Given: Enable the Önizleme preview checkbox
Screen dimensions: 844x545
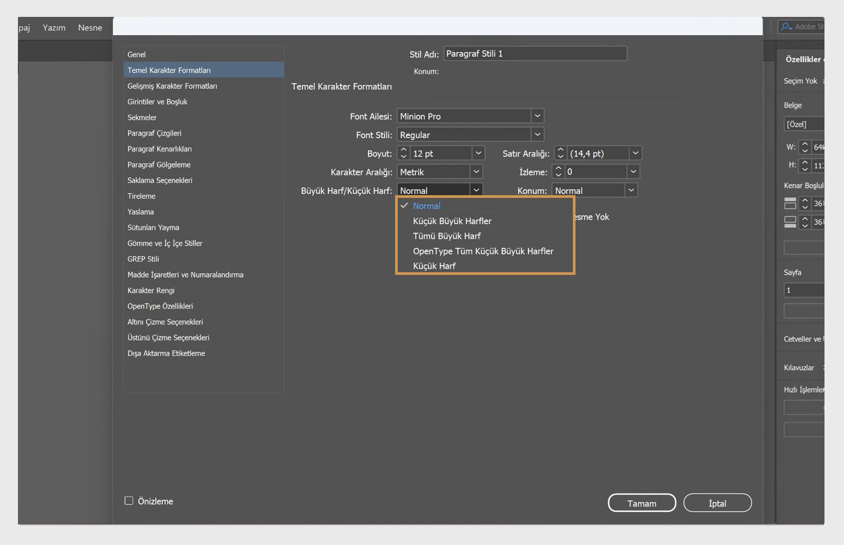Looking at the screenshot, I should point(129,501).
